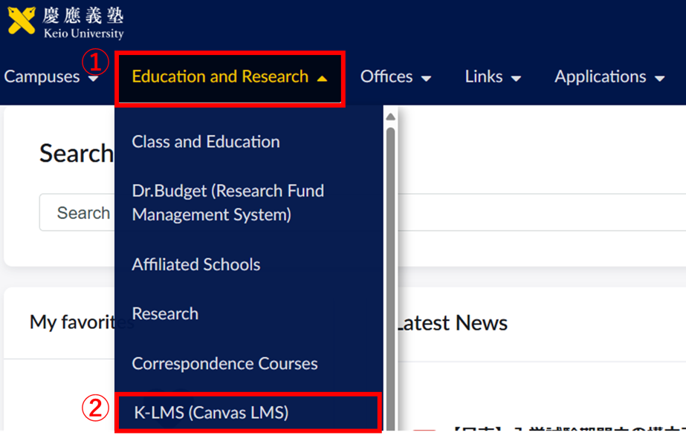Click the Latest News heading

click(451, 323)
